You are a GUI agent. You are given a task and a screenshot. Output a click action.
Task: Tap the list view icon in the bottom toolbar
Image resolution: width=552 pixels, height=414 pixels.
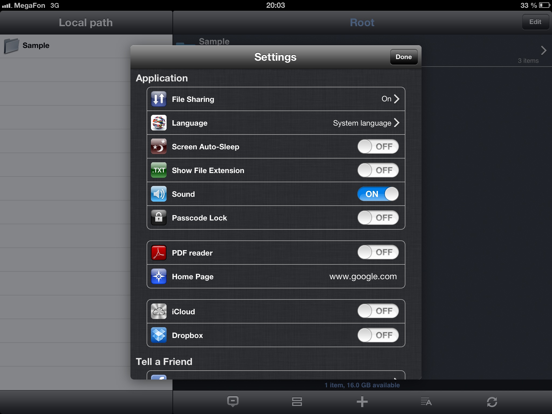click(x=297, y=402)
